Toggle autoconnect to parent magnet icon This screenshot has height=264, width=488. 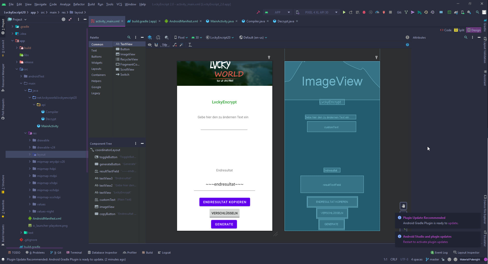click(x=156, y=45)
